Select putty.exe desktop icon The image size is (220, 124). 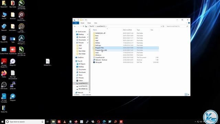13,86
